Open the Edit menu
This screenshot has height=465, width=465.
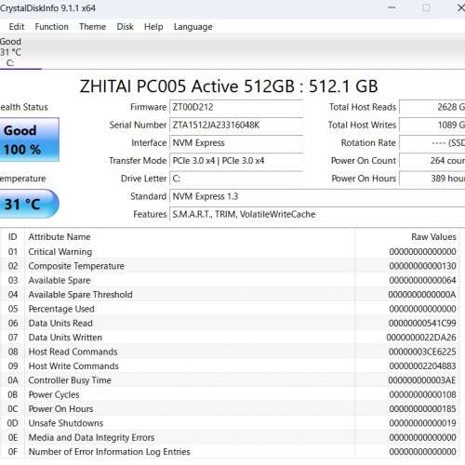pyautogui.click(x=17, y=27)
